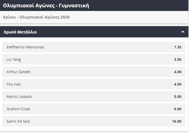Click the 5.00 odds value
The image size is (189, 133).
178,96
